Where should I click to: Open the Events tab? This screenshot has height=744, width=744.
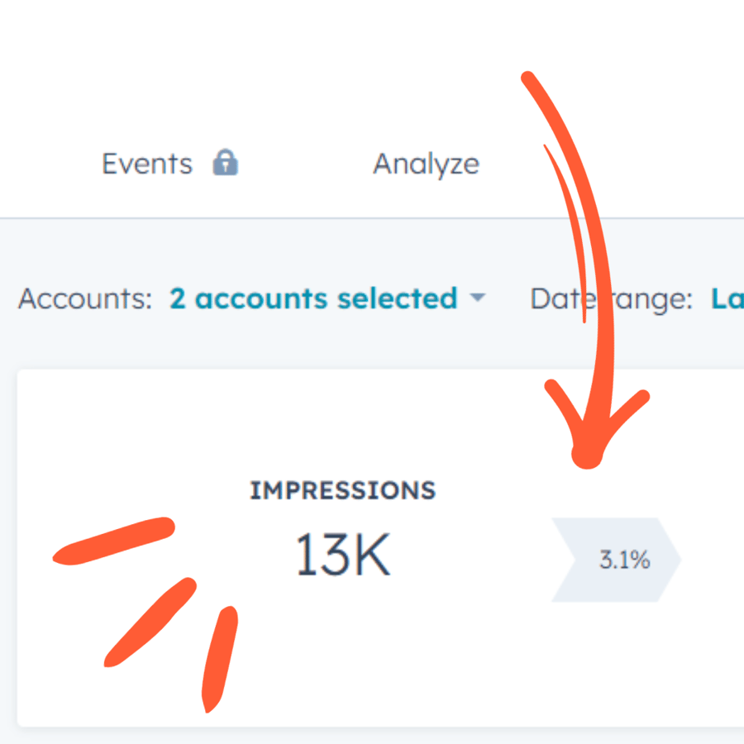(147, 165)
